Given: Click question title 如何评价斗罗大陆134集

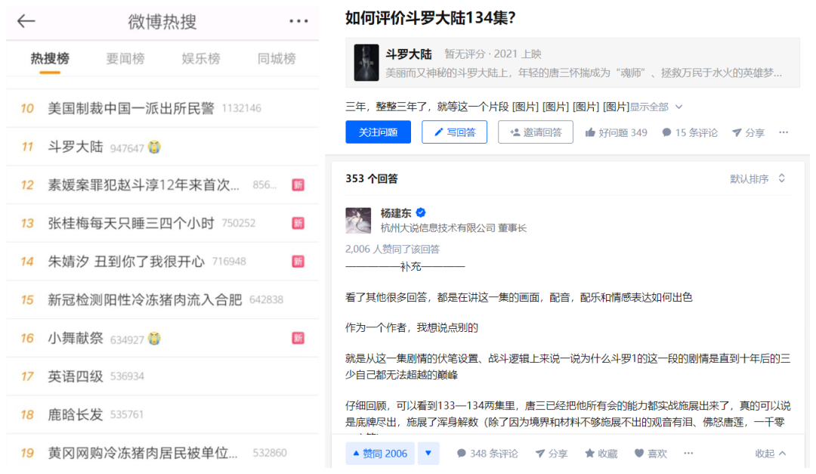Looking at the screenshot, I should [x=431, y=18].
